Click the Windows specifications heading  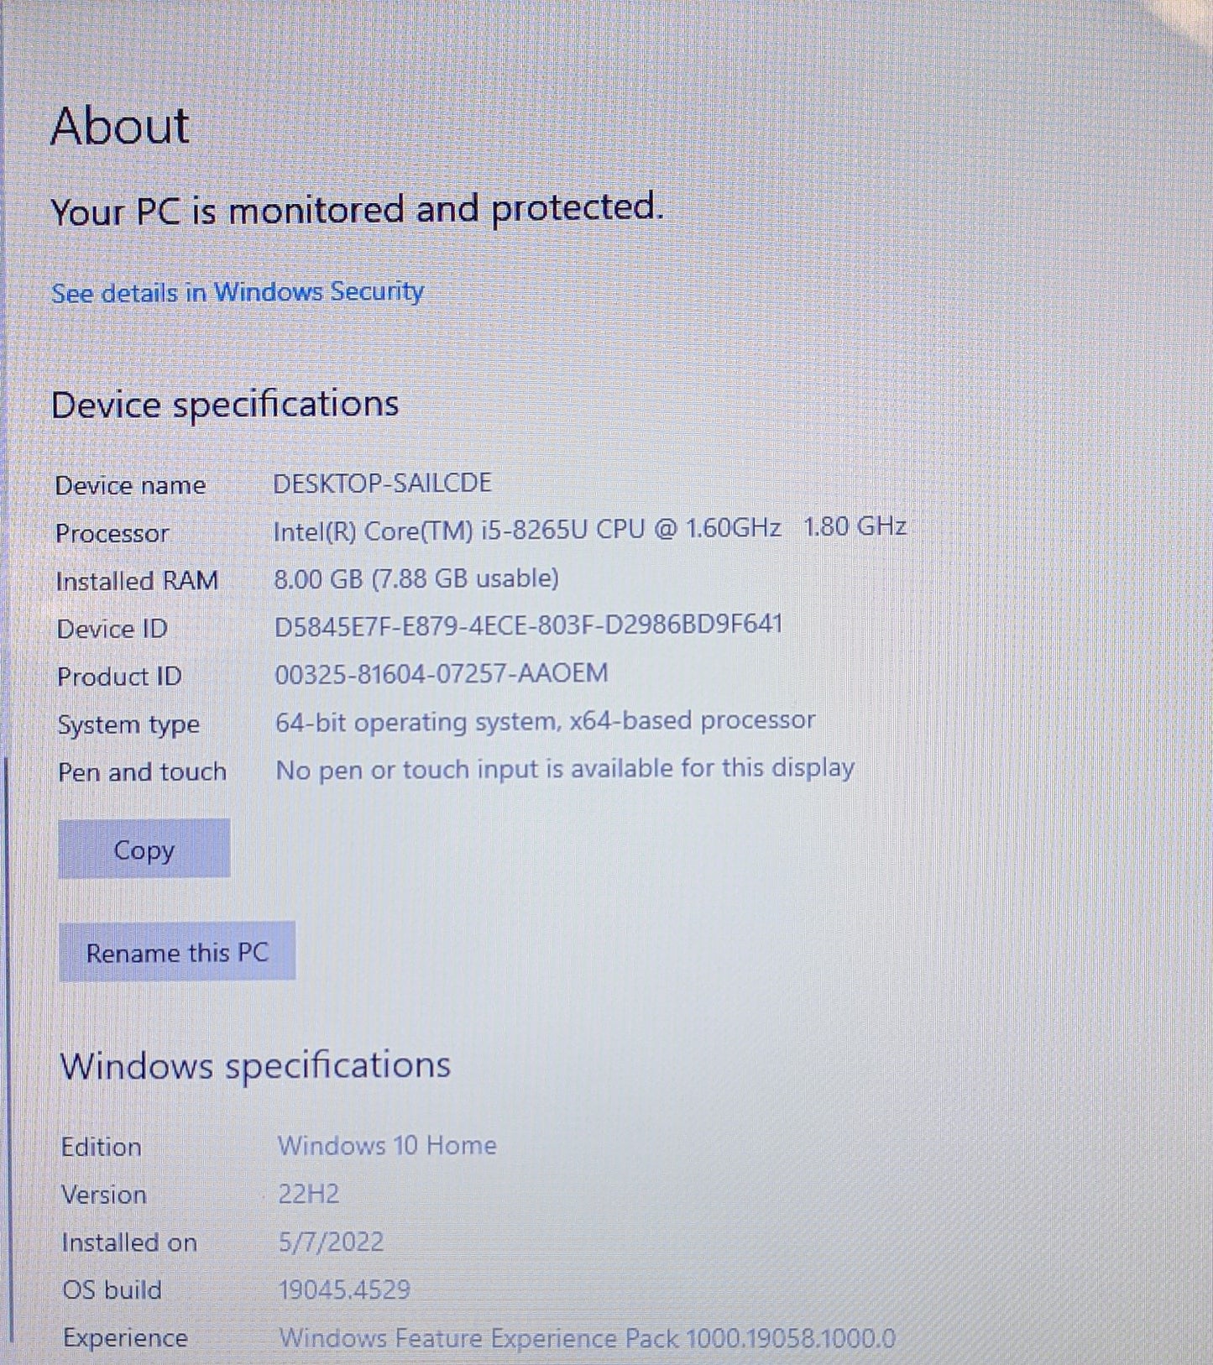pos(255,1065)
